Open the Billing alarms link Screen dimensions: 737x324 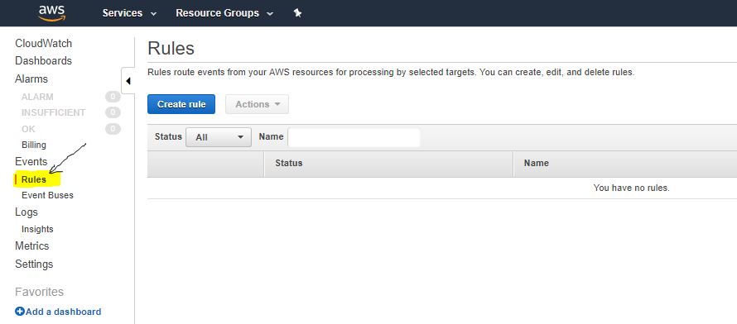click(34, 145)
